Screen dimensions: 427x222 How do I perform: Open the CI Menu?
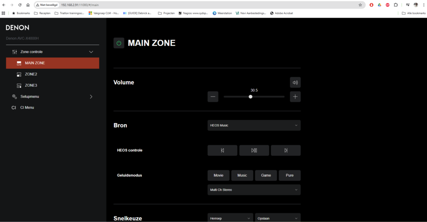coord(27,107)
